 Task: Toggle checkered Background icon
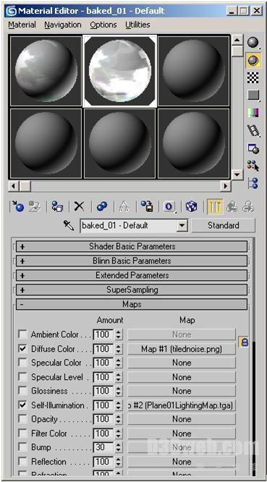[253, 78]
